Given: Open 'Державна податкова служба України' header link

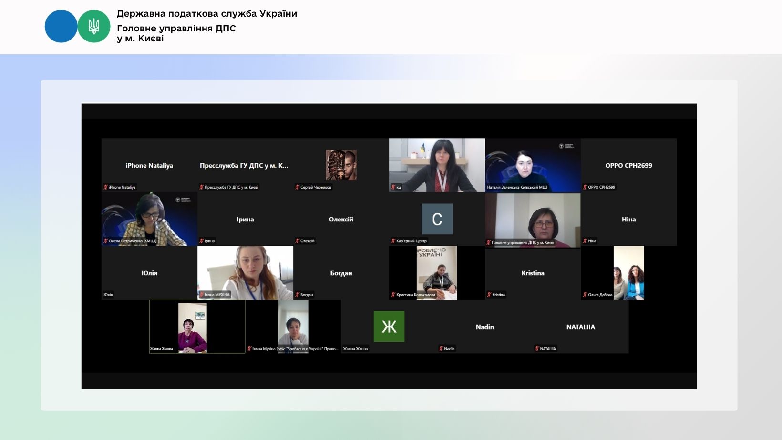Looking at the screenshot, I should [x=206, y=14].
